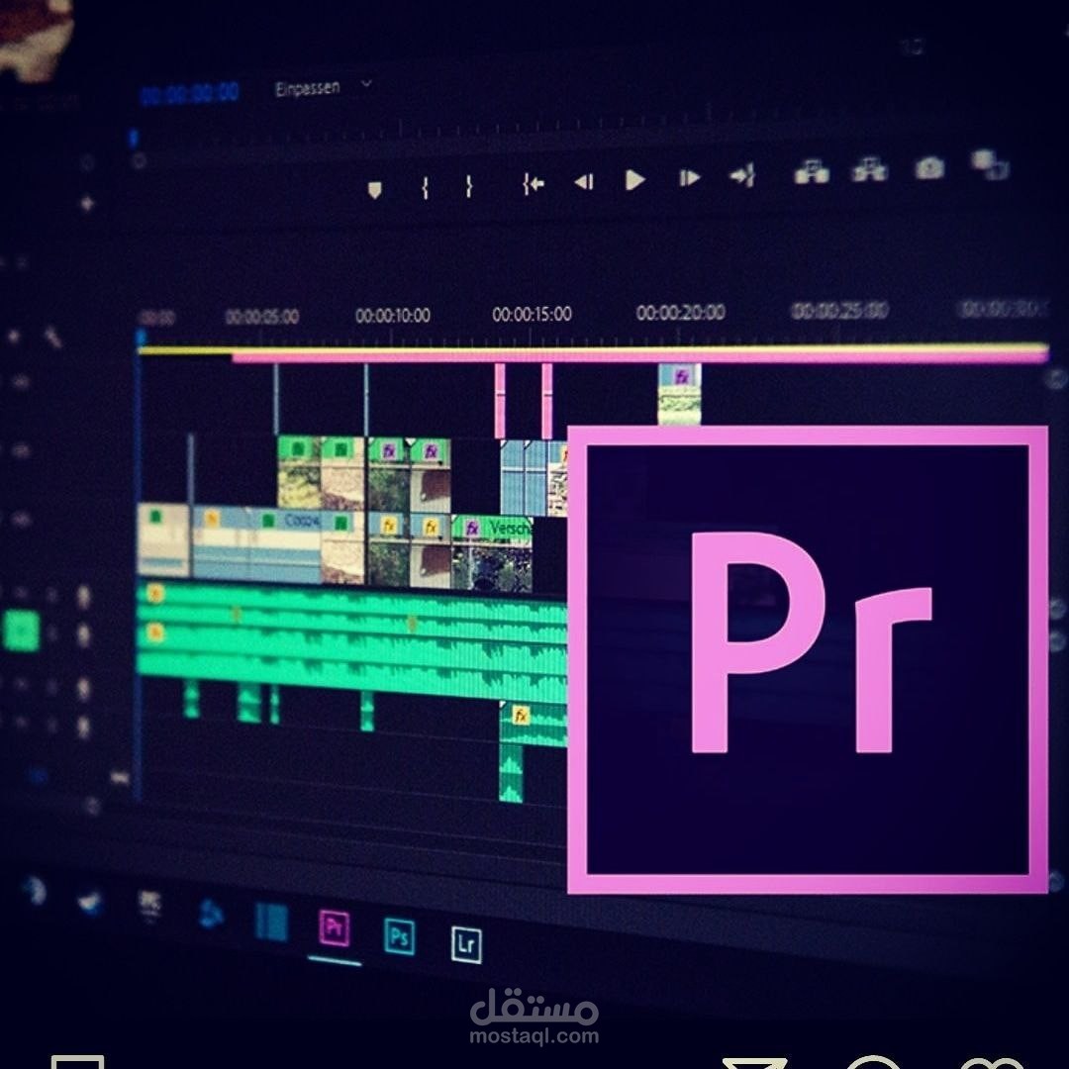
Task: Select the blue-striped clip on upper video track
Action: point(524,477)
